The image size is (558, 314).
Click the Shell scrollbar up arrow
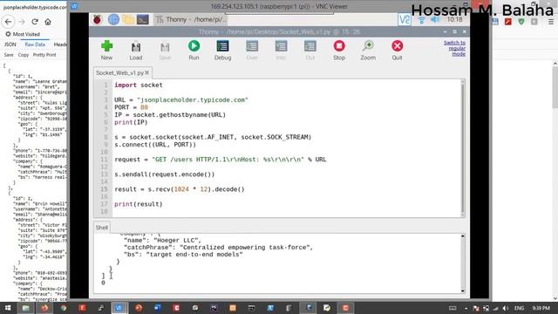[x=463, y=236]
